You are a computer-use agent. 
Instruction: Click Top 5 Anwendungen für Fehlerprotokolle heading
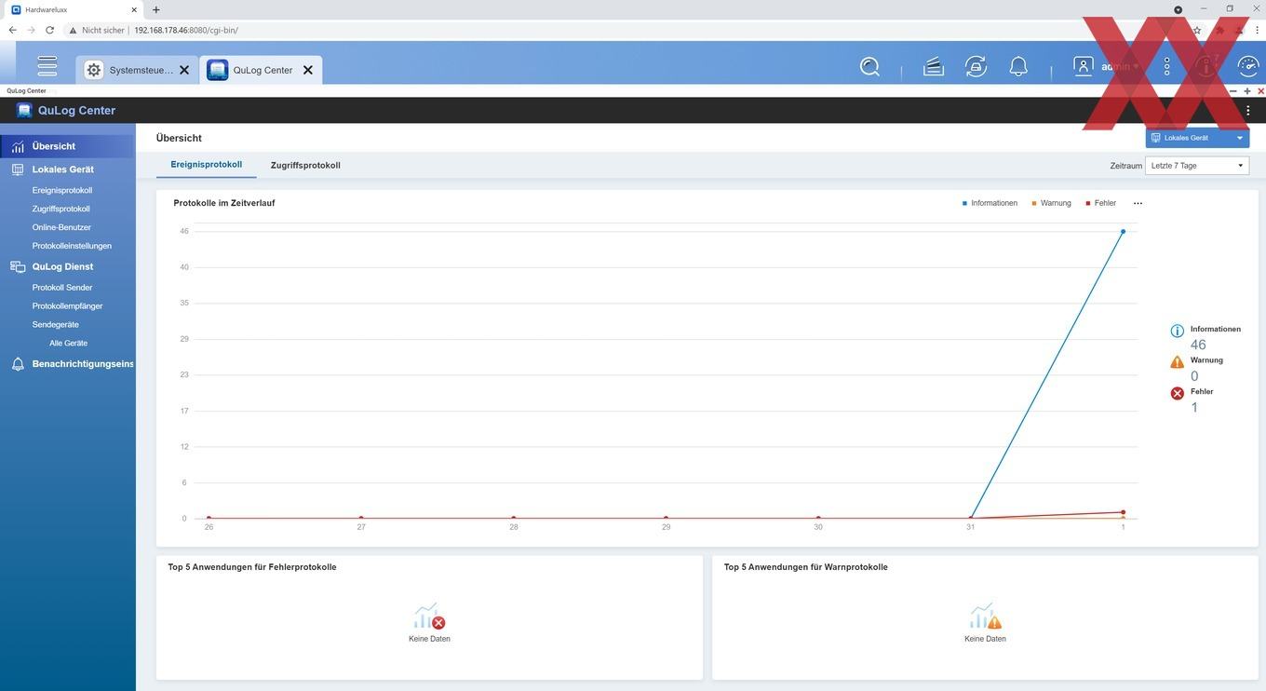pos(252,567)
